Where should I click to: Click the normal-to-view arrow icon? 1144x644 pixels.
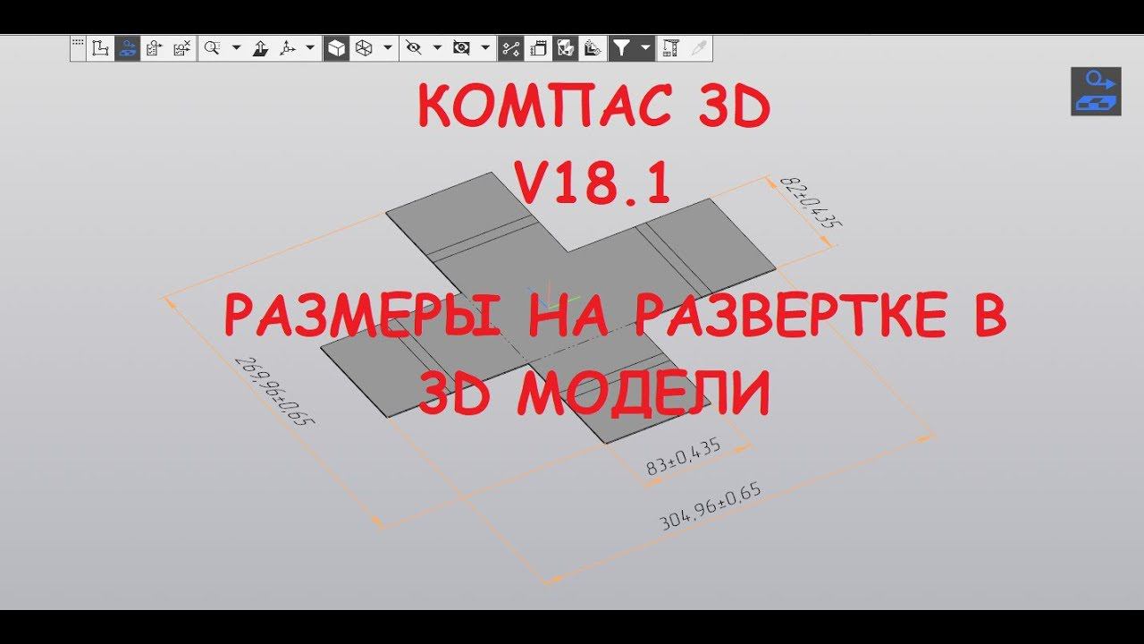click(260, 48)
